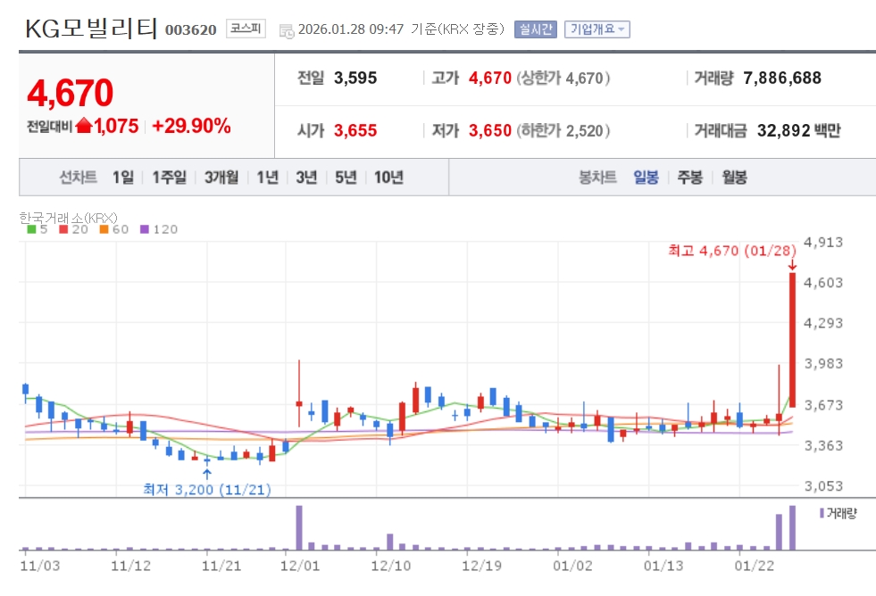Click the last volume bar on the right
Screen dimensions: 876x596
792,528
